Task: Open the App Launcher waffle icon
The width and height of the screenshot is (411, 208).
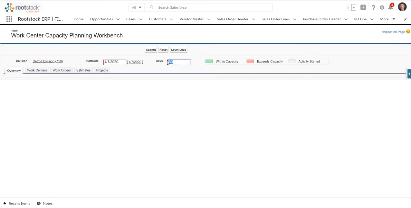Action: pos(9,19)
